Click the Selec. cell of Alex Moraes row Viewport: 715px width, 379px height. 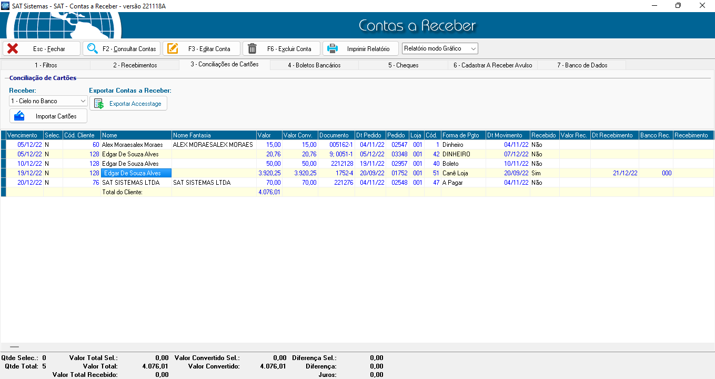[53, 145]
